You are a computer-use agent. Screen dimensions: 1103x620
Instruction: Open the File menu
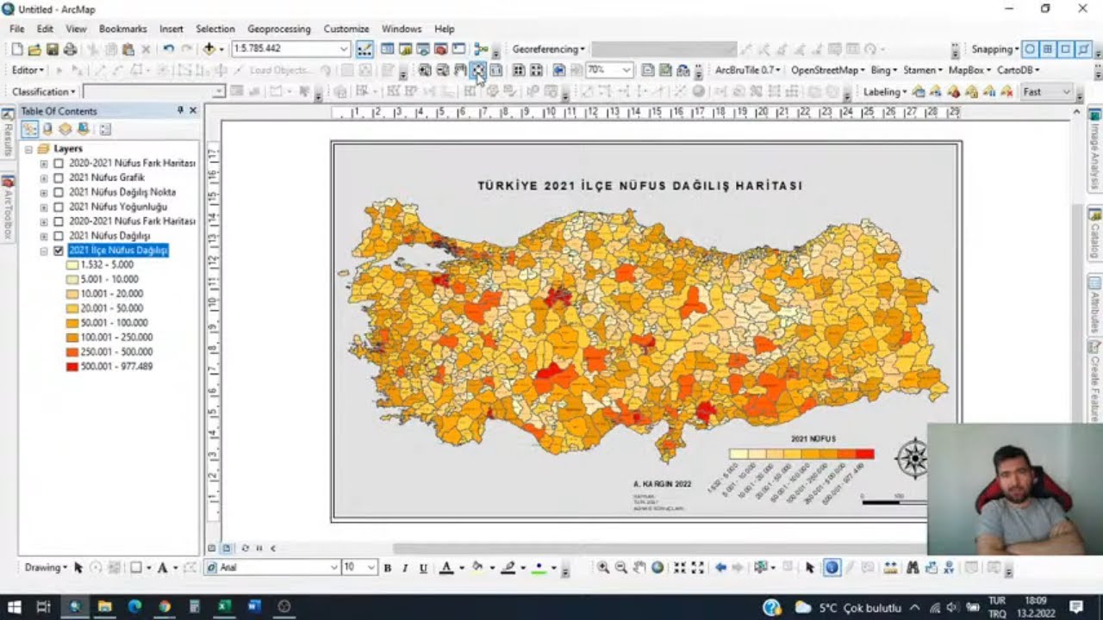[17, 28]
